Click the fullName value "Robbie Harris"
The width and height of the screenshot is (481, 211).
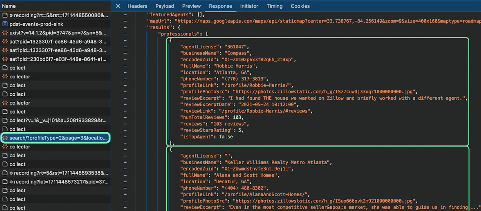click(x=234, y=66)
